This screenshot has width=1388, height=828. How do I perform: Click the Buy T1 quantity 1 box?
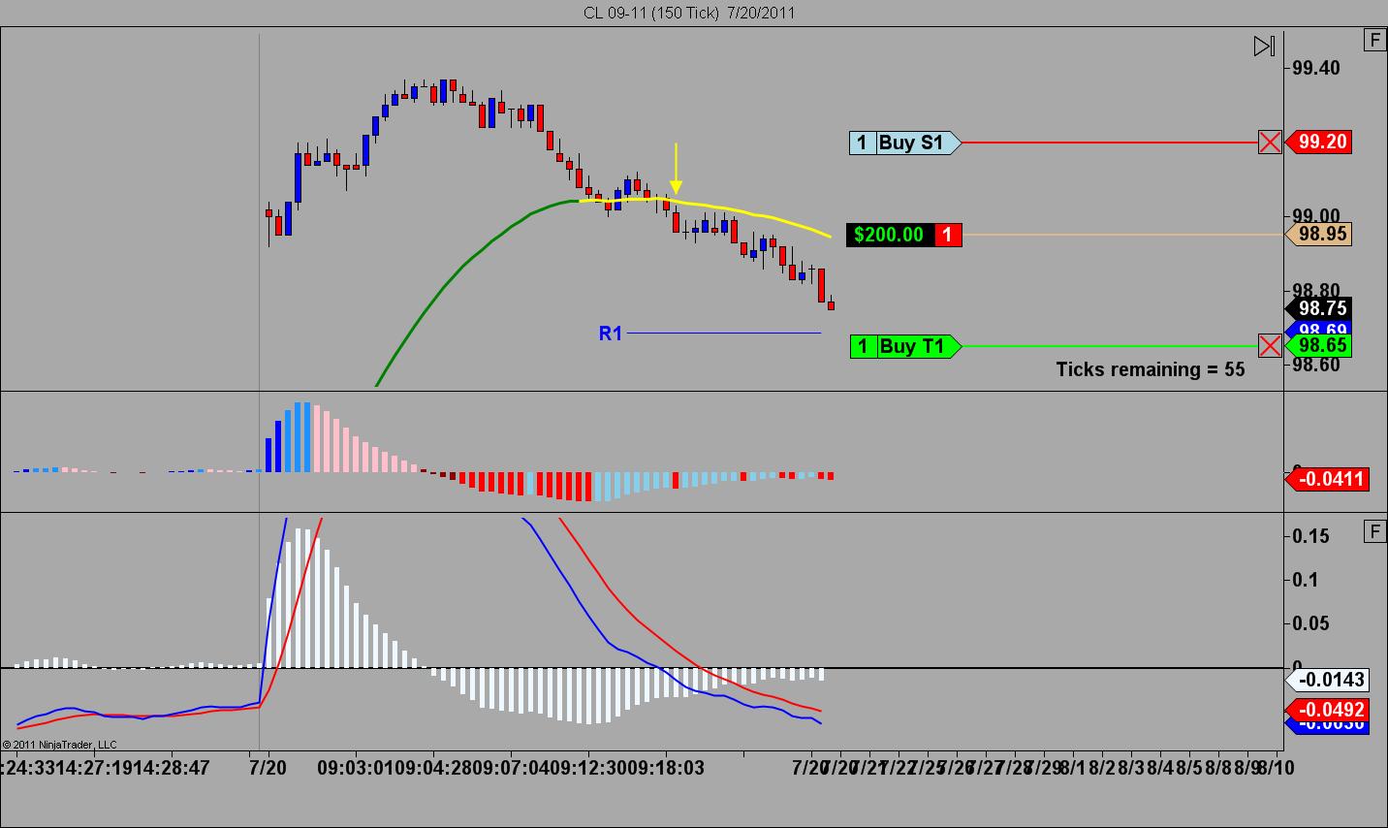pyautogui.click(x=862, y=346)
